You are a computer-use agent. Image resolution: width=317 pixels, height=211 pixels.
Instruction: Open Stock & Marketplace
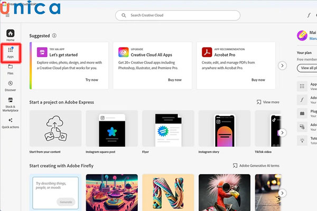coord(11,103)
